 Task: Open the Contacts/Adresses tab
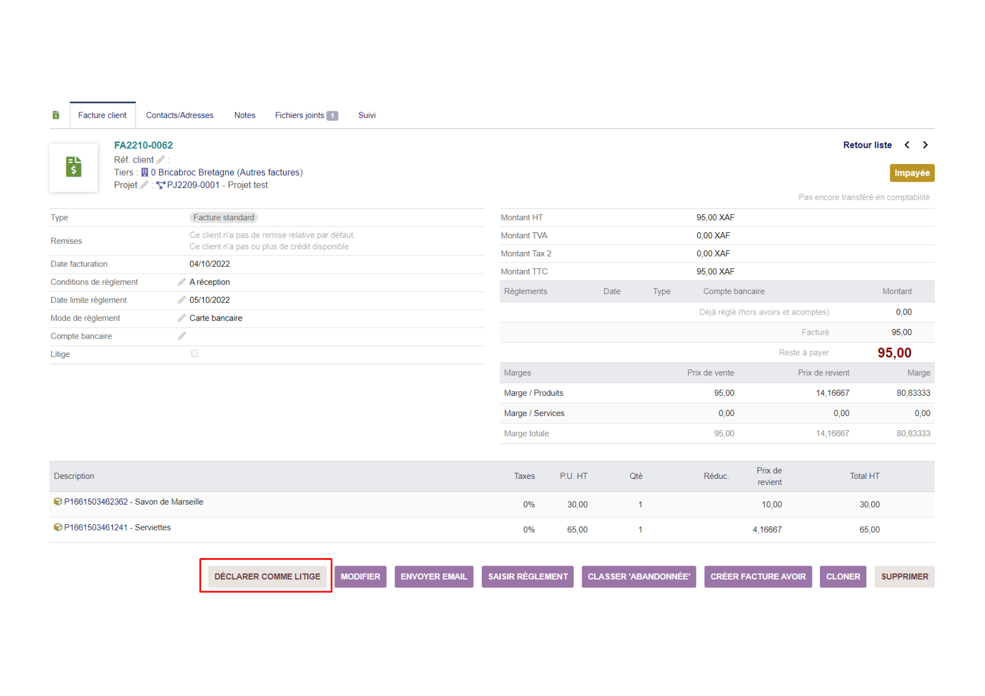coord(180,115)
